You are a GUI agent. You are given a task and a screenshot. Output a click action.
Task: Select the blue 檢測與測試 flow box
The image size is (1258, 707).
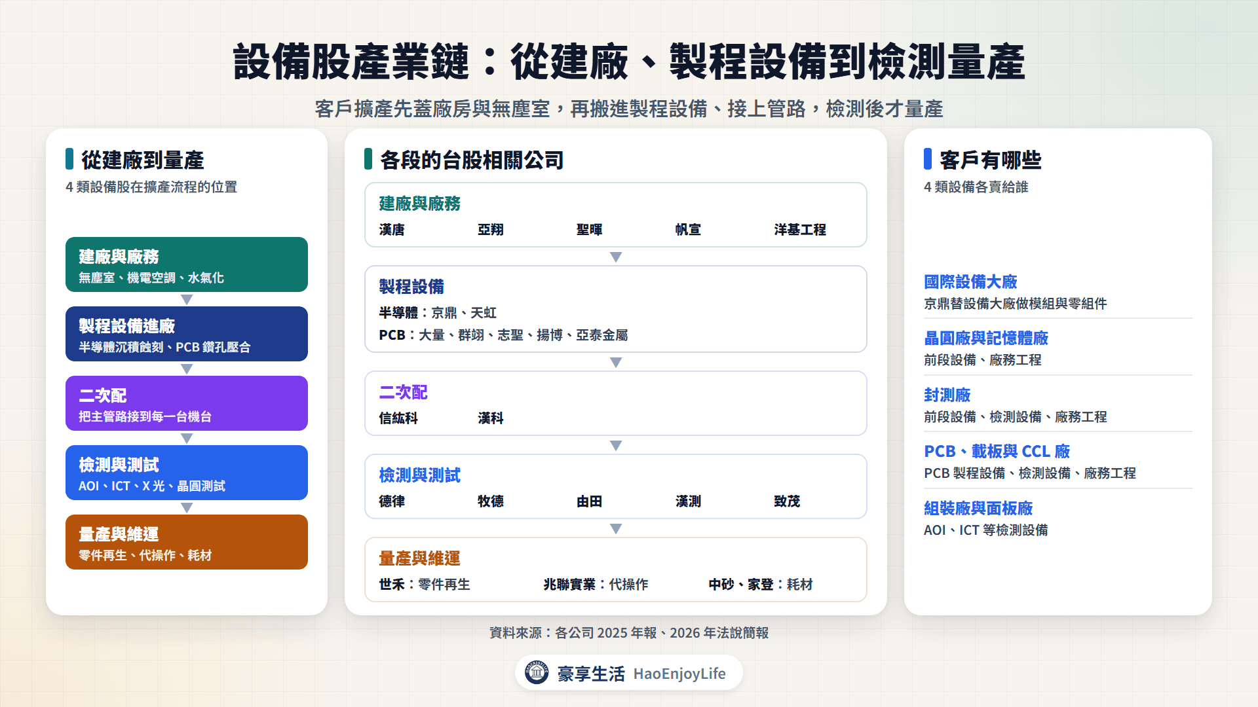(187, 473)
